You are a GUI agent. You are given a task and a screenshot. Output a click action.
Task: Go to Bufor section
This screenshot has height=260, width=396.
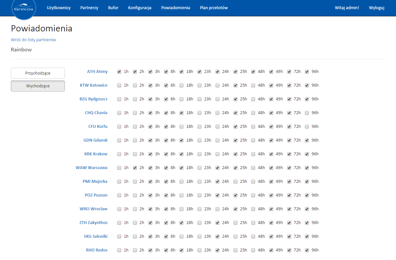[113, 8]
